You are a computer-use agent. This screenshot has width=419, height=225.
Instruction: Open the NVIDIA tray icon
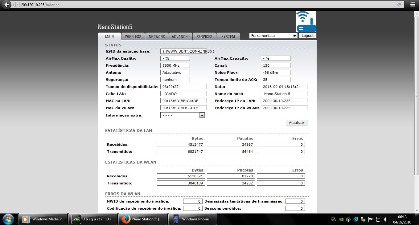coord(341,219)
